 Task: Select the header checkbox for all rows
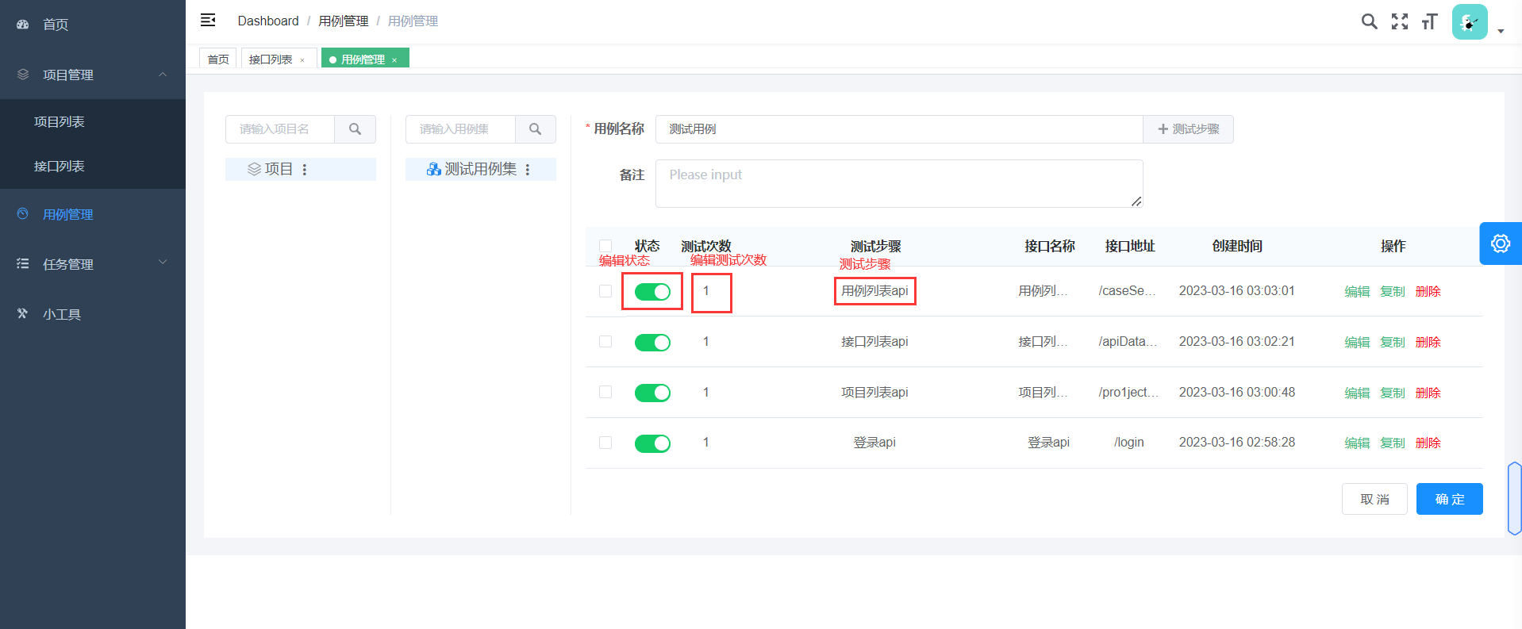tap(605, 246)
